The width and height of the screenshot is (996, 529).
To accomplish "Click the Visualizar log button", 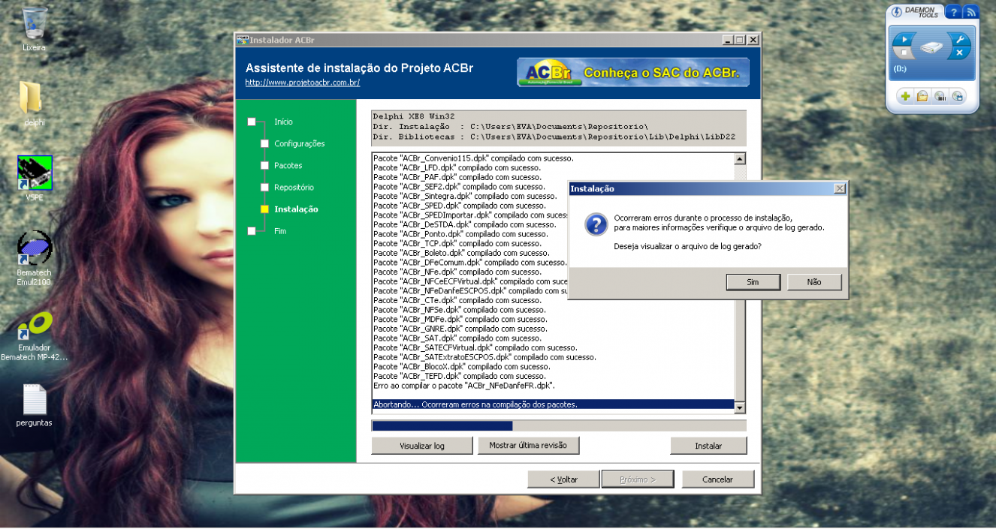I will 422,446.
